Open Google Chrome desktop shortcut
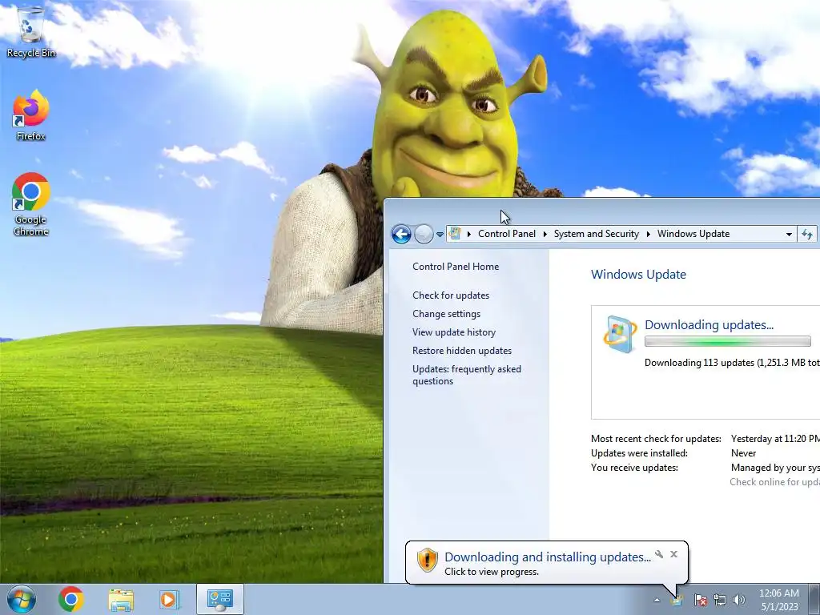Viewport: 820px width, 615px height. 31,204
